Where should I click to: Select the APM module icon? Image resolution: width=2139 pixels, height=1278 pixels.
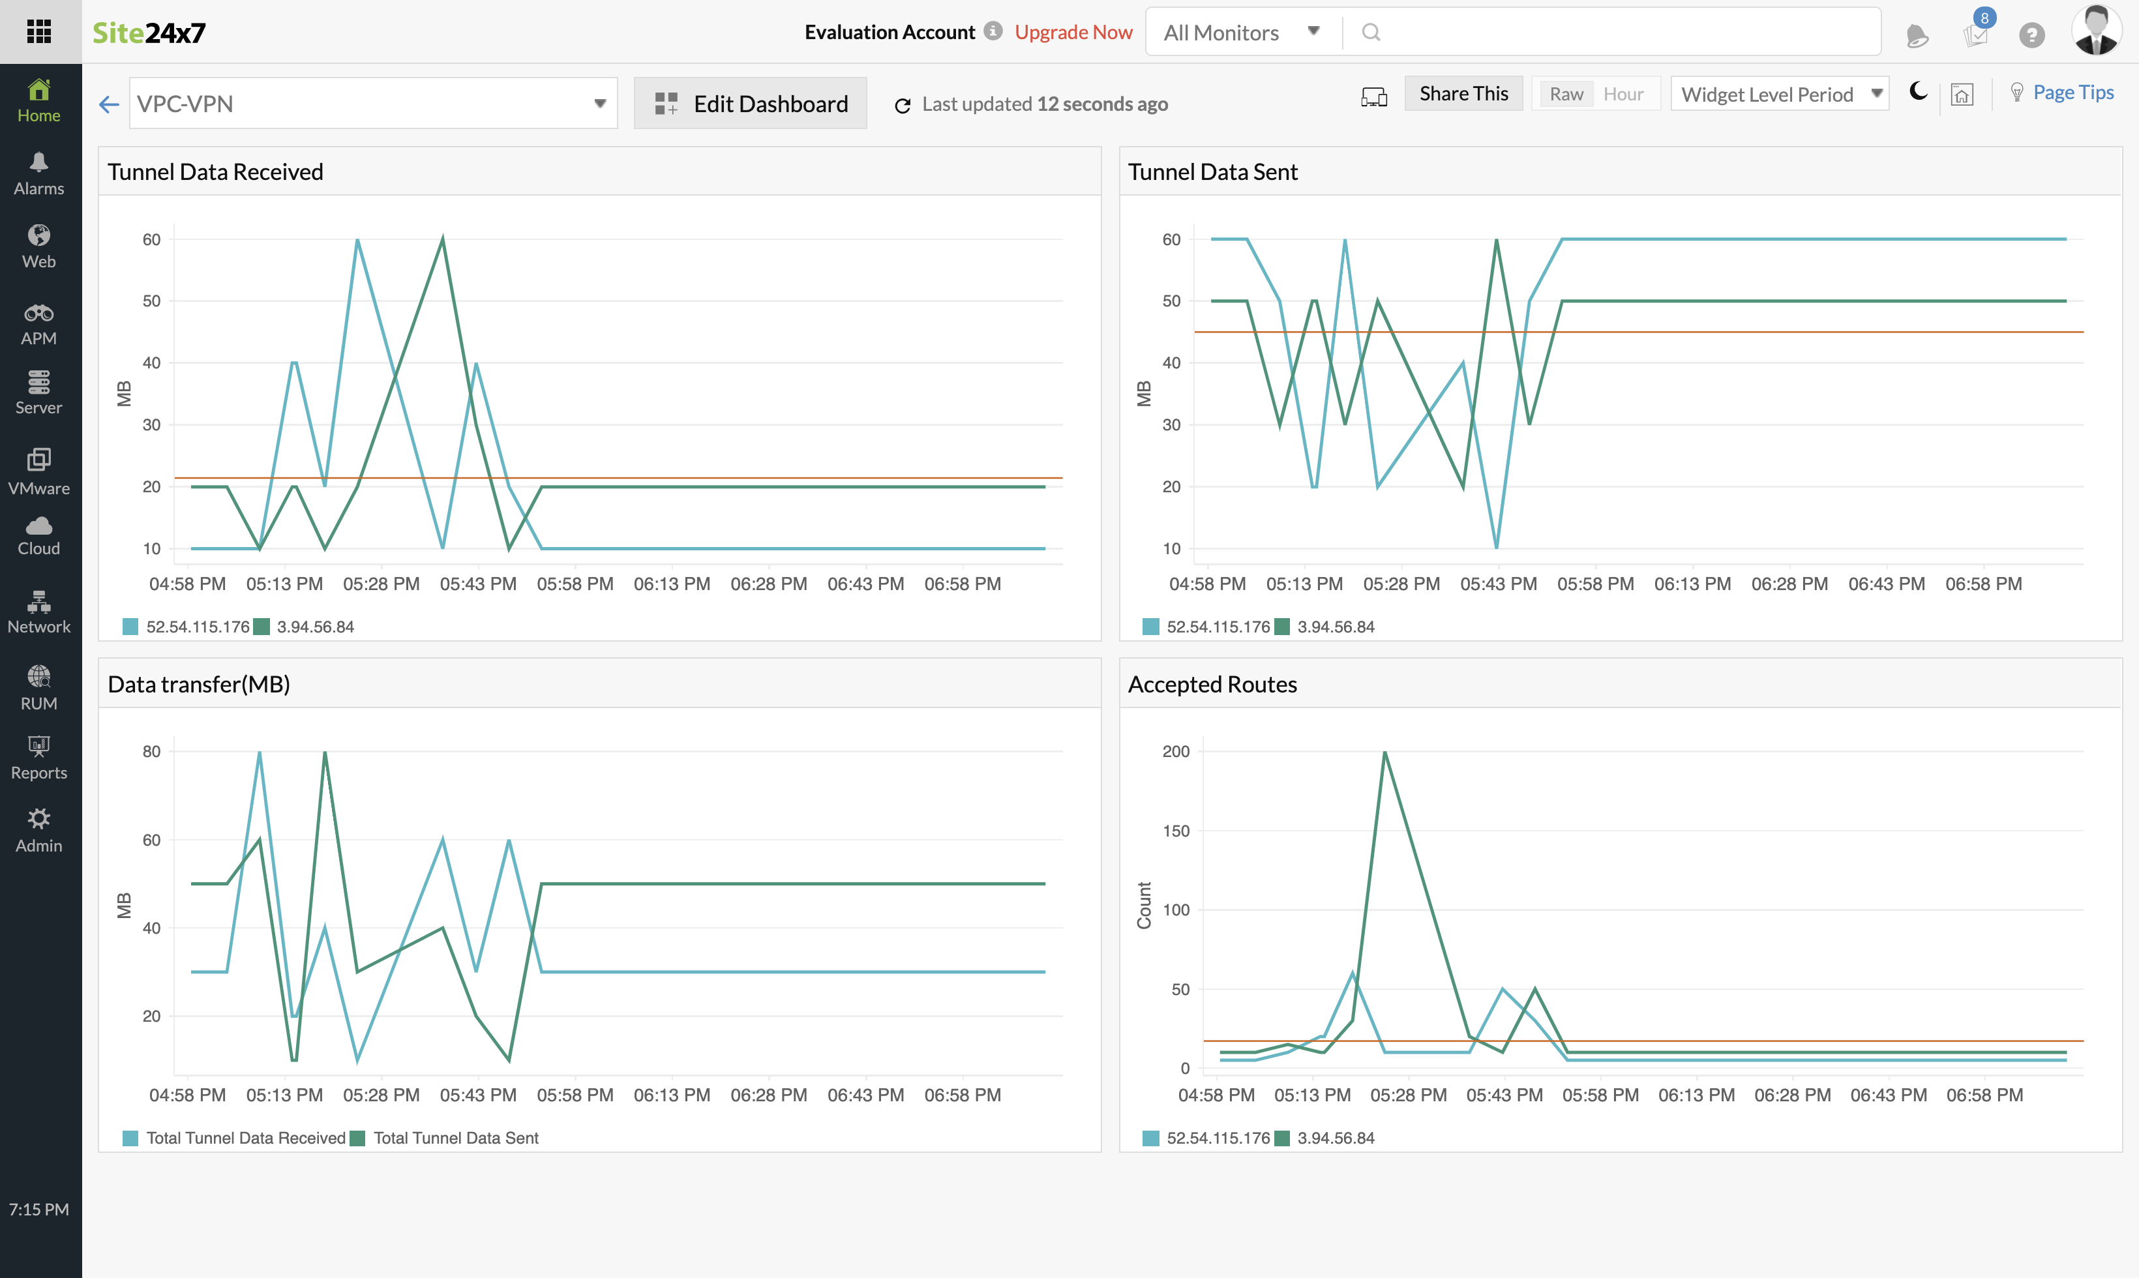point(38,322)
